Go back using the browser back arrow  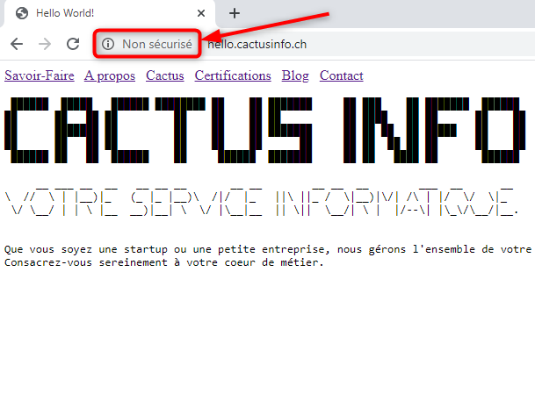tap(17, 44)
